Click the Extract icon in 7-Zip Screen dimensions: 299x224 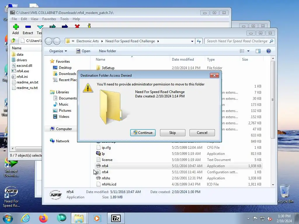pyautogui.click(x=28, y=29)
